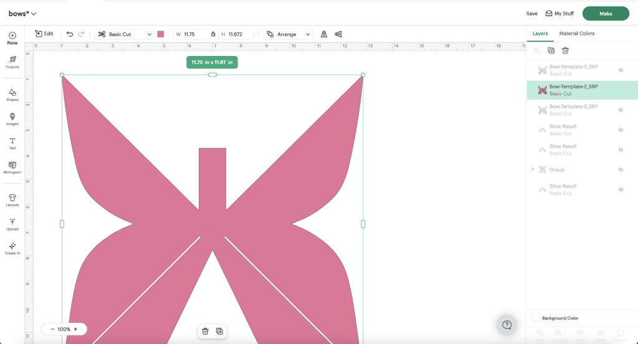Open the Create AI tool
Viewport: 638px width, 344px height.
(x=12, y=248)
